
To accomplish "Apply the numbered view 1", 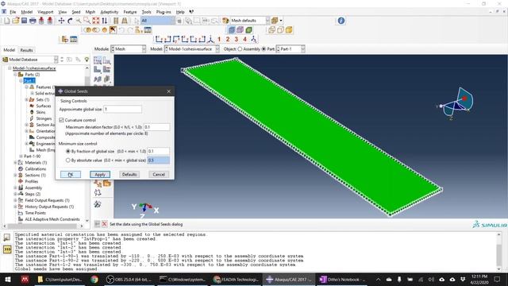I will click(219, 39).
